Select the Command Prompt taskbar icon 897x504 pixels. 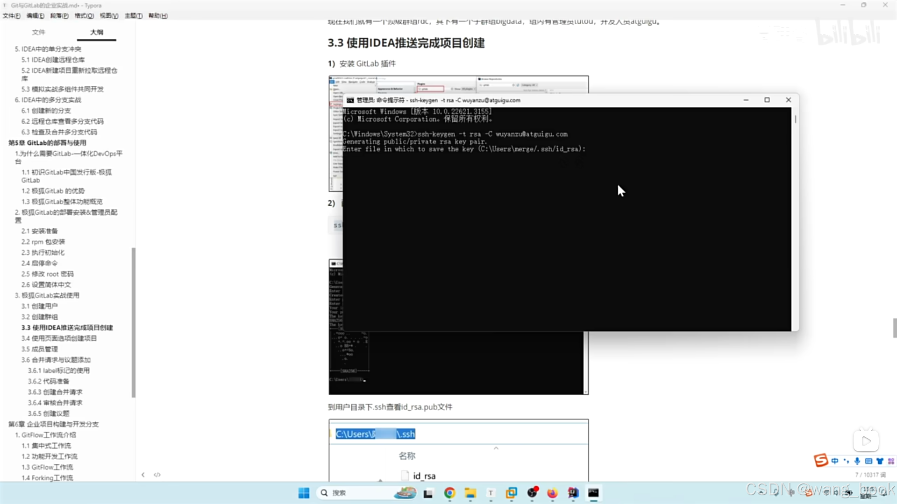pos(593,493)
